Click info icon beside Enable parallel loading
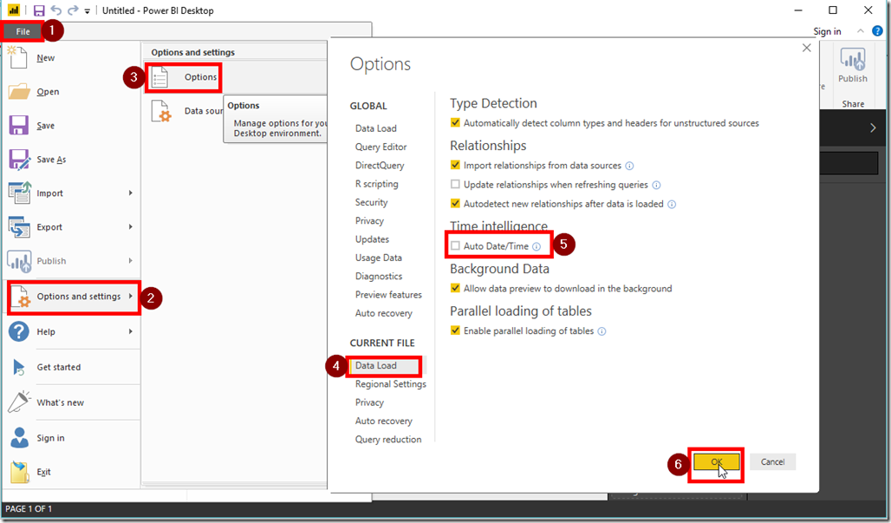The height and width of the screenshot is (523, 891). (602, 331)
